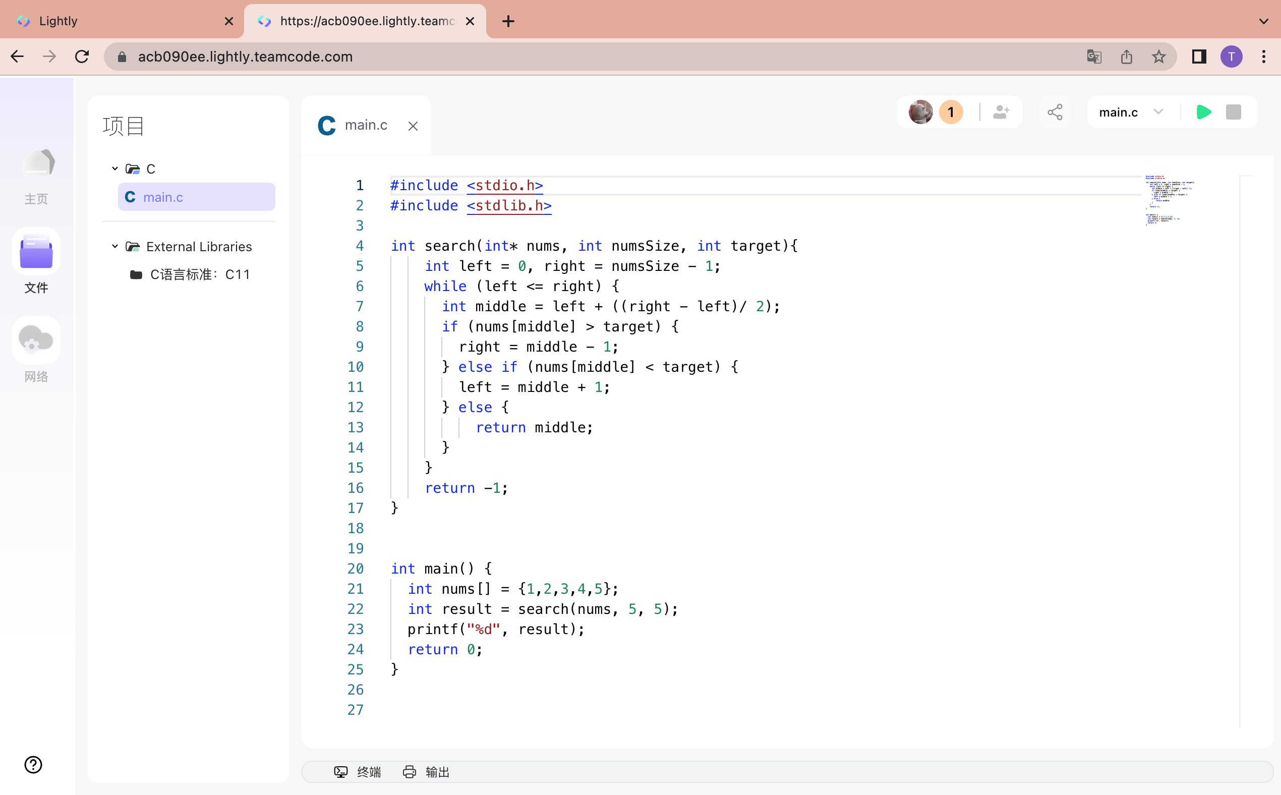Collapse the External Libraries section

pos(115,246)
